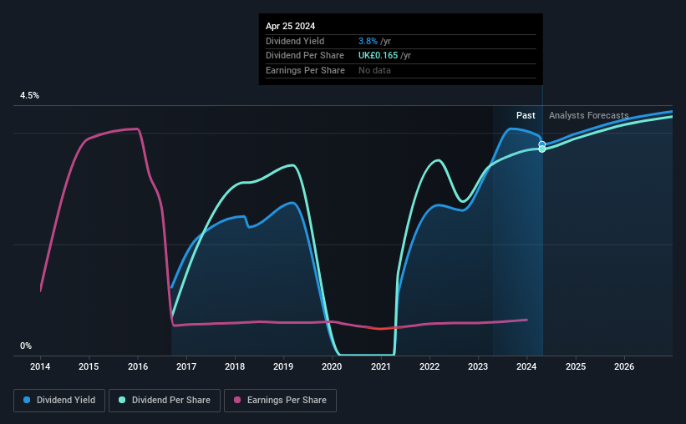This screenshot has width=686, height=424.
Task: Toggle the Dividend Yield legend button
Action: click(59, 401)
